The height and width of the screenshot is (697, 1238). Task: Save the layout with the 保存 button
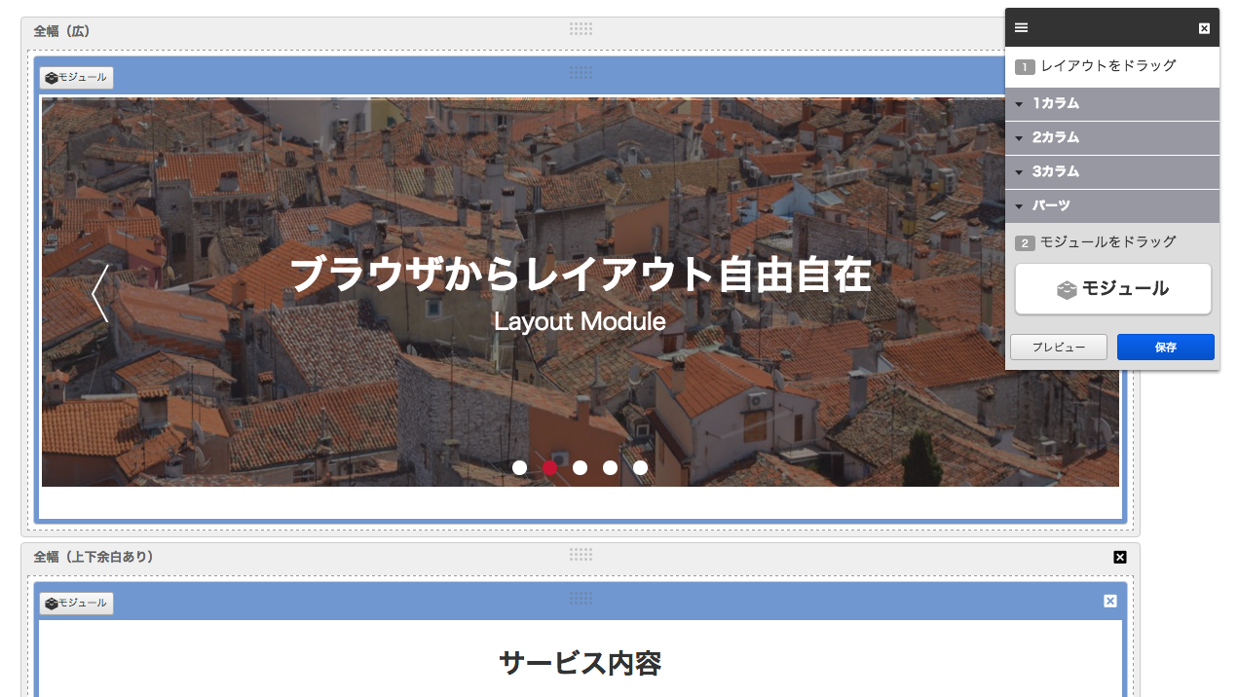click(1165, 348)
